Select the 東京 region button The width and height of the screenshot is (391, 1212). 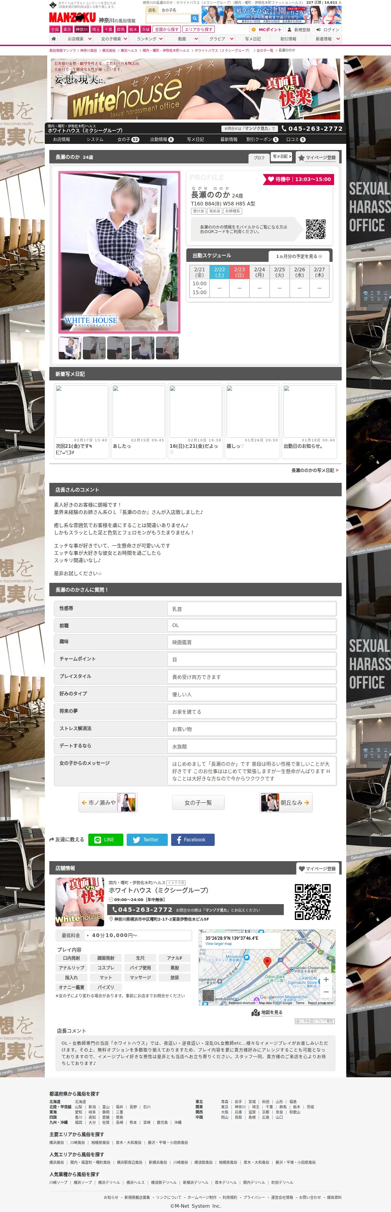[x=68, y=29]
